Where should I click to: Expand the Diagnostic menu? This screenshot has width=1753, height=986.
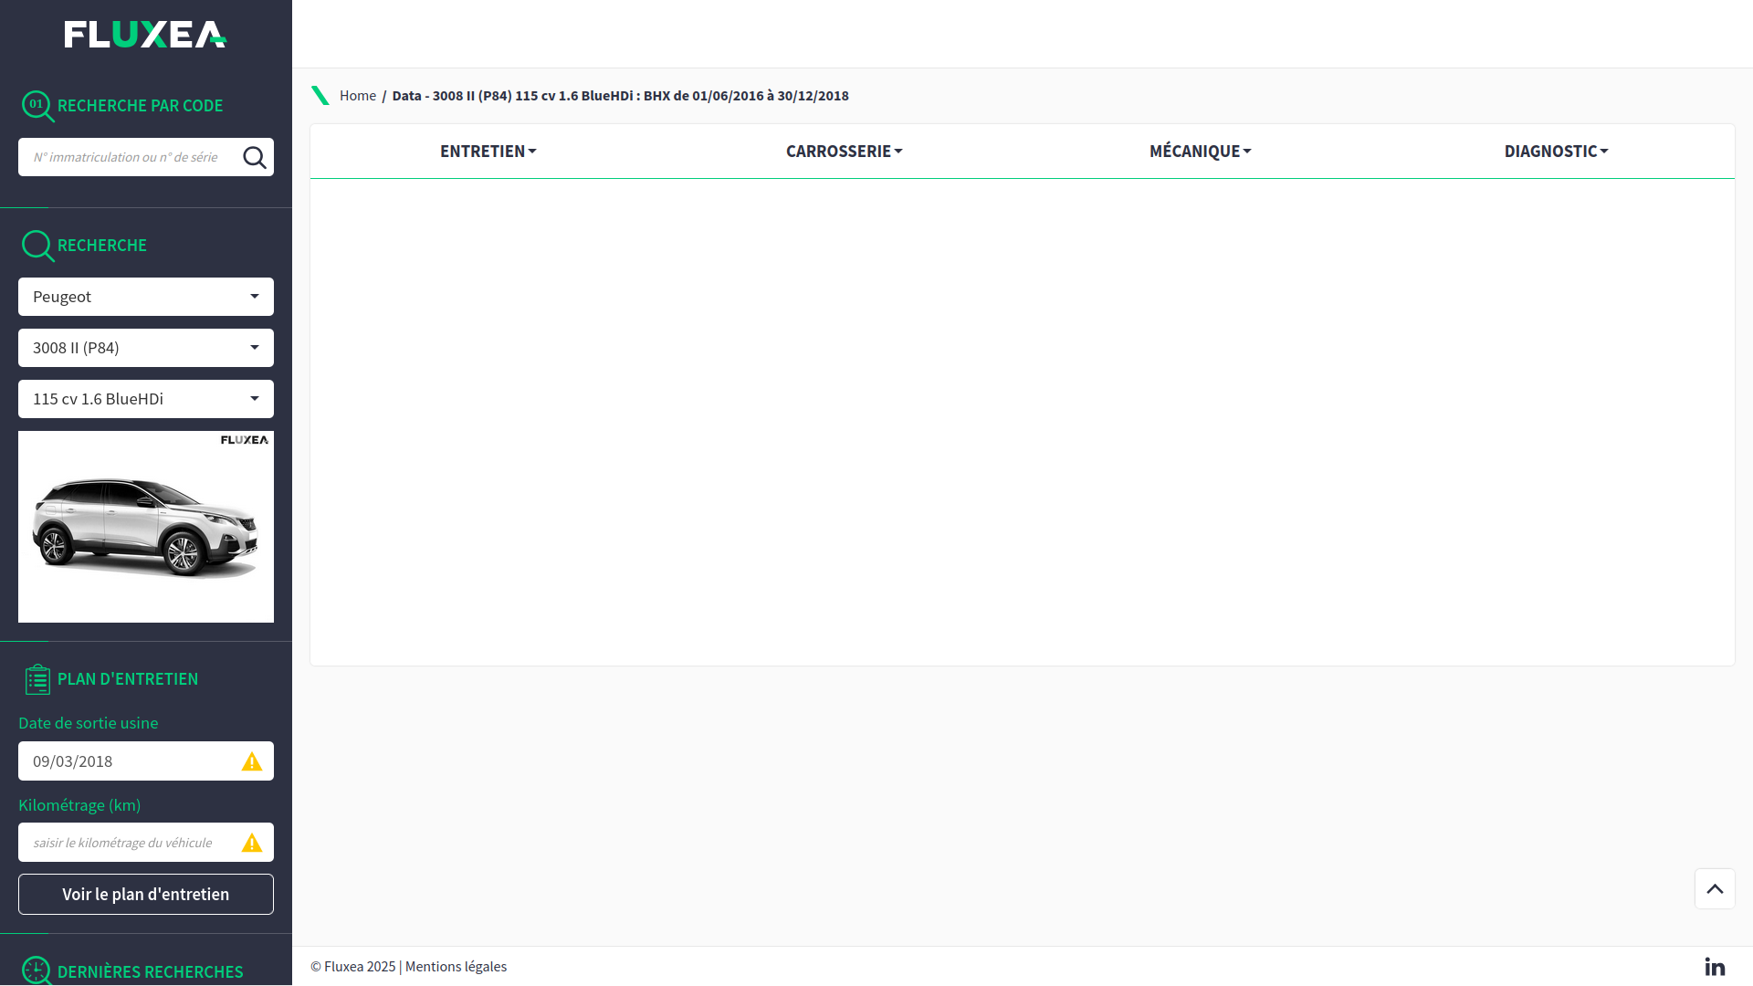click(1557, 152)
